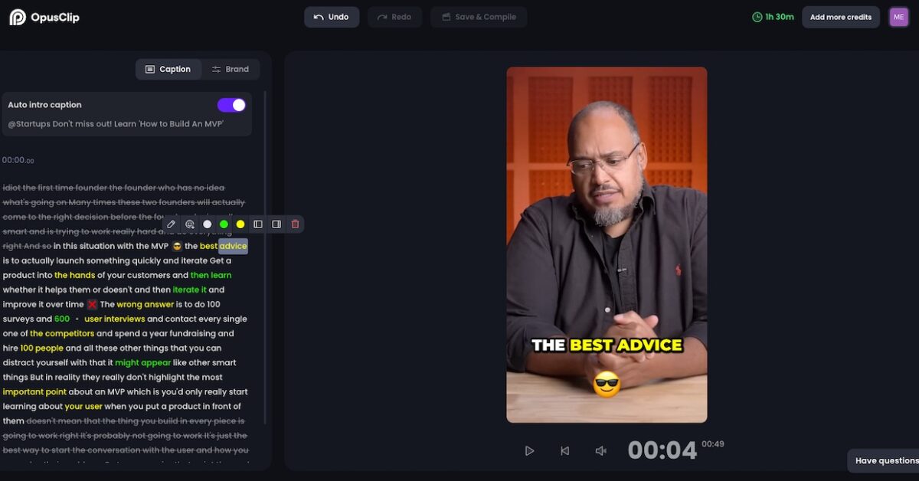This screenshot has width=919, height=481.
Task: Click the right panel split icon in the word toolbar
Action: (x=276, y=224)
